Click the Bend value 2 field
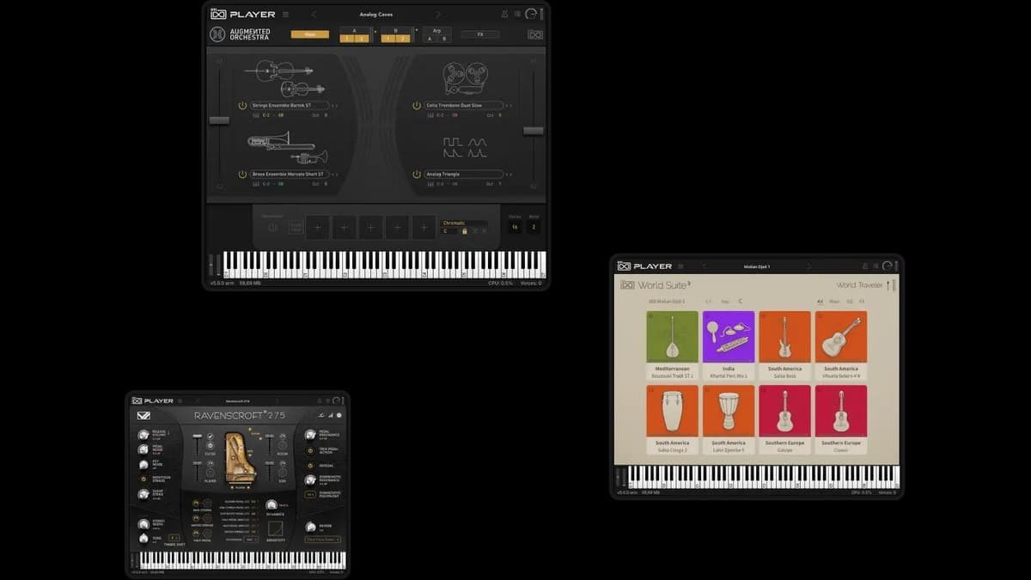The height and width of the screenshot is (580, 1031). [x=534, y=227]
